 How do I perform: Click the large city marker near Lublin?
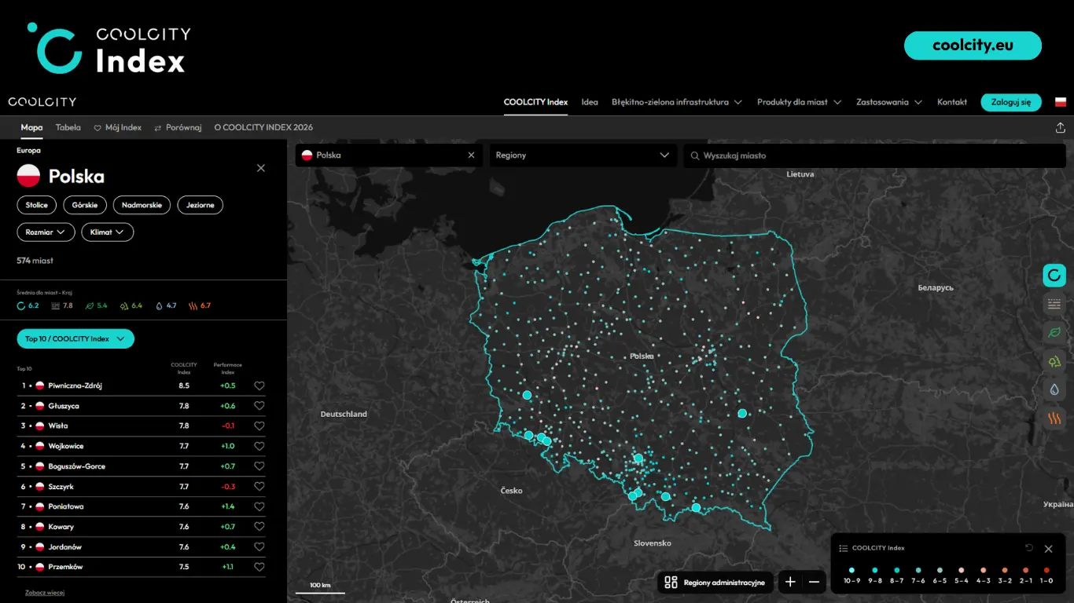click(x=741, y=413)
